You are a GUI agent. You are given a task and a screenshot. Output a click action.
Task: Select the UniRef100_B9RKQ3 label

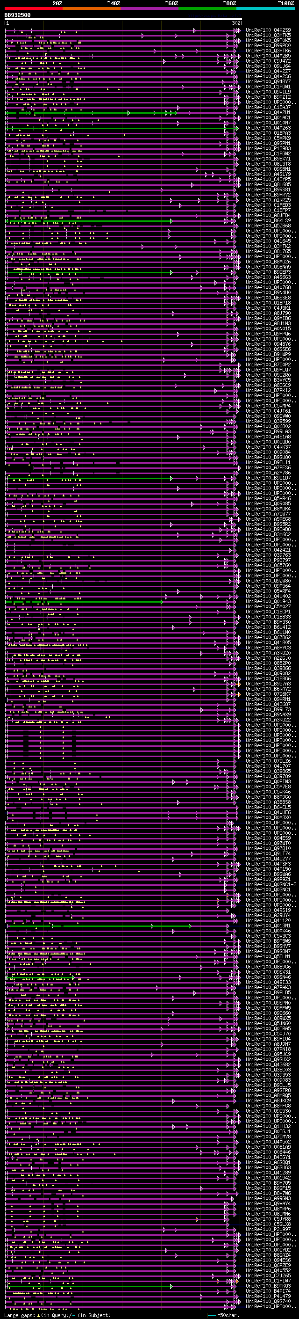click(x=268, y=1286)
